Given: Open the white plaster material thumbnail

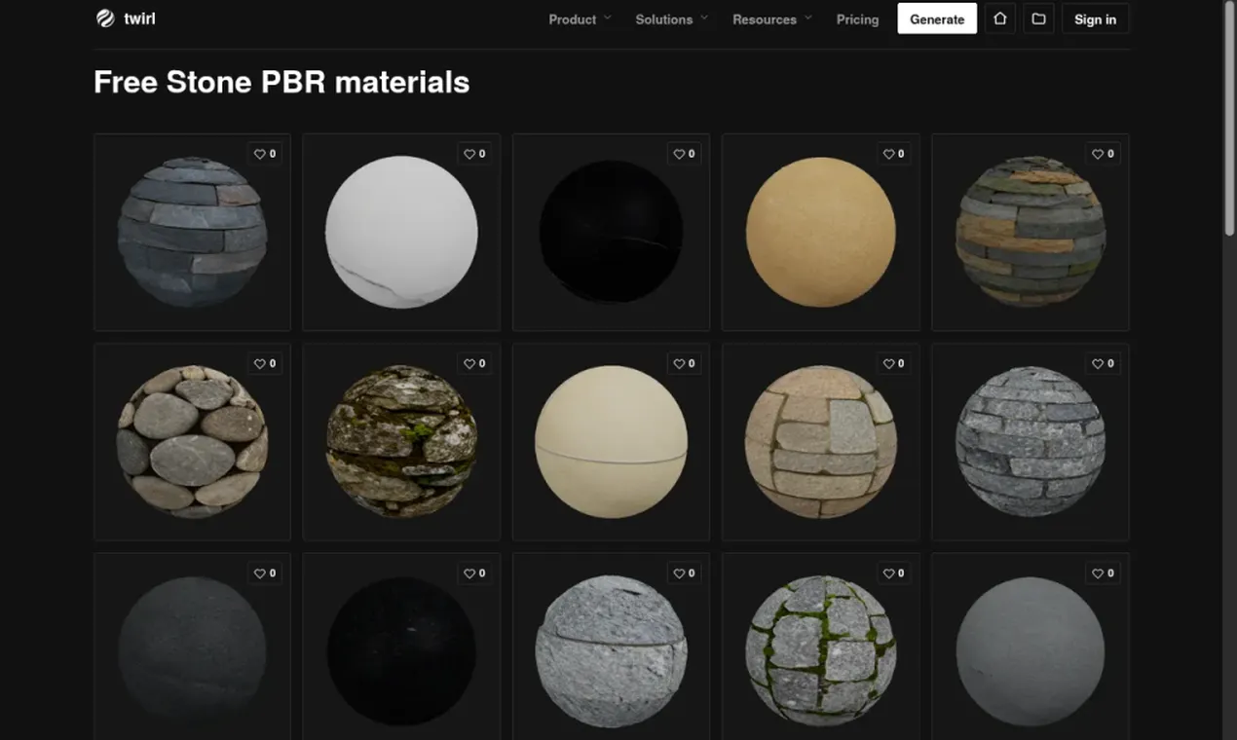Looking at the screenshot, I should 401,232.
